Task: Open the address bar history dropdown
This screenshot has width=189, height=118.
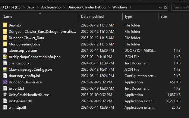Action: coord(160,8)
